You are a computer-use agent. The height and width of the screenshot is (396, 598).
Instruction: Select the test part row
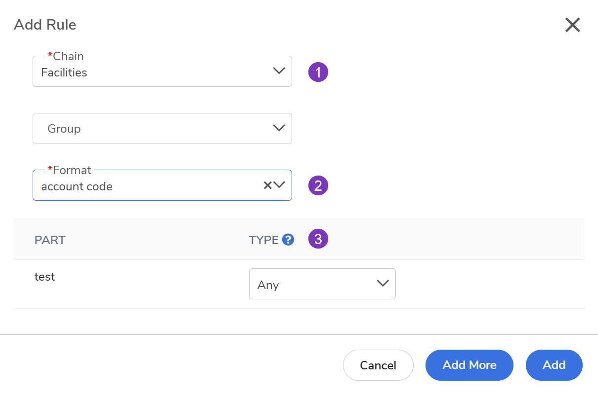44,277
